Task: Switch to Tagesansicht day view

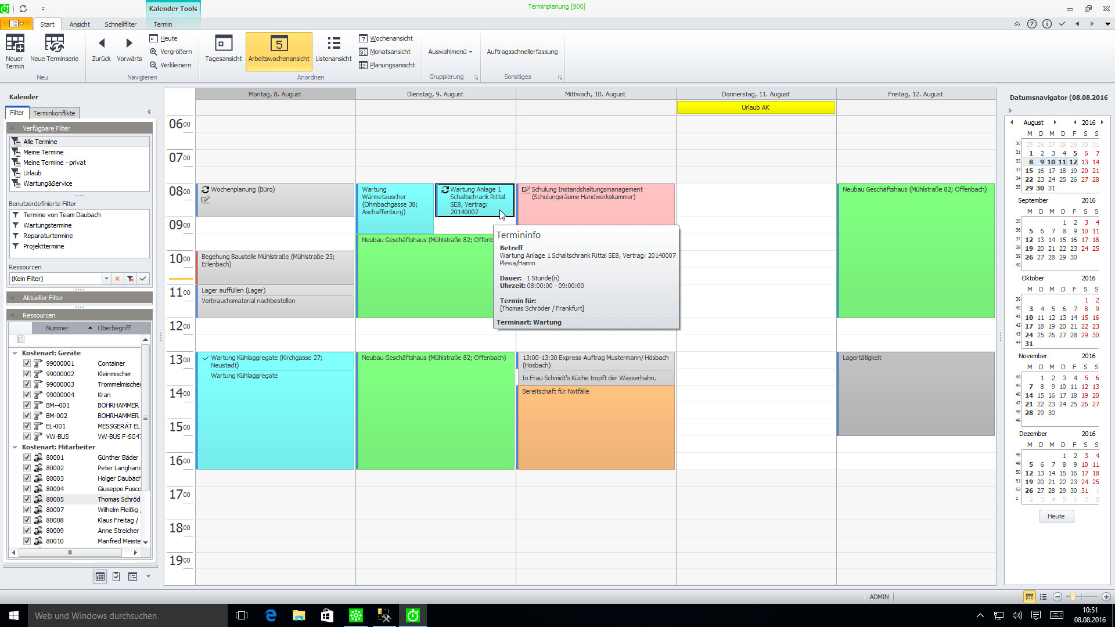Action: coord(223,49)
